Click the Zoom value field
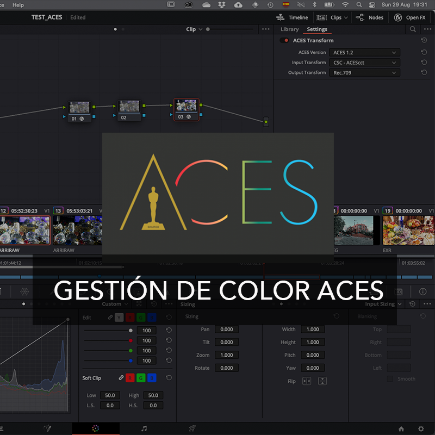 (x=227, y=355)
